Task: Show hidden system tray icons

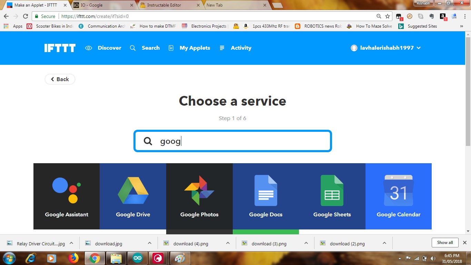Action: pyautogui.click(x=400, y=258)
